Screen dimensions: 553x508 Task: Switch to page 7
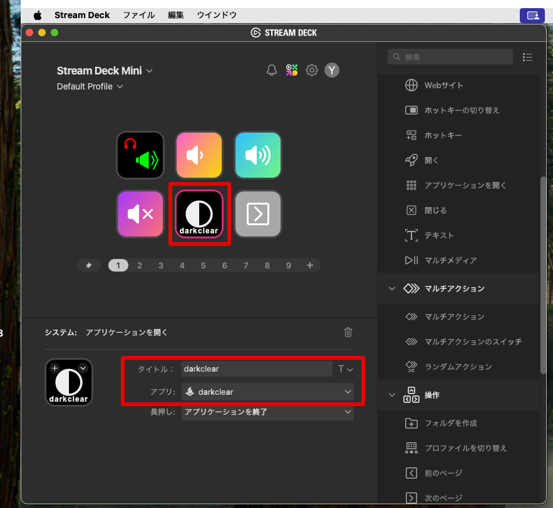[246, 265]
